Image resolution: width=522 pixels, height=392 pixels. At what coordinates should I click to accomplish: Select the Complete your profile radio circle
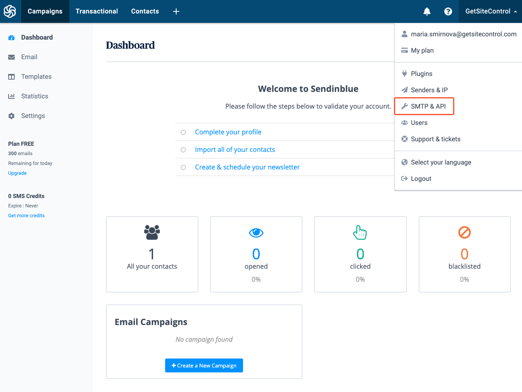[x=183, y=132]
